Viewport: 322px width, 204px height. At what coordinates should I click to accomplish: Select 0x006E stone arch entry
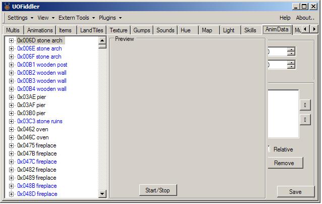(x=39, y=48)
